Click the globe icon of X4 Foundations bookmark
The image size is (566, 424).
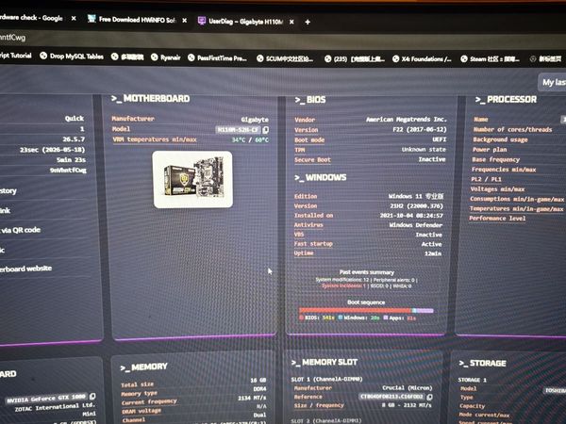tap(395, 58)
